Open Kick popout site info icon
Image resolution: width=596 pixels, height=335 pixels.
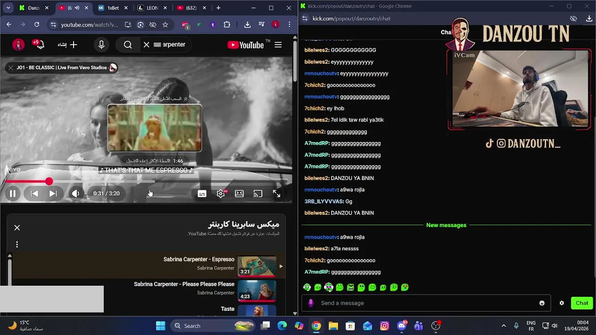coord(305,19)
